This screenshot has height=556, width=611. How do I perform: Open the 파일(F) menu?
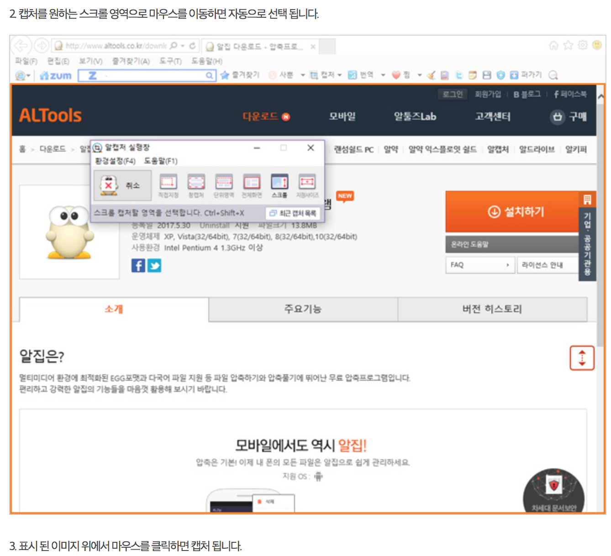pyautogui.click(x=26, y=61)
